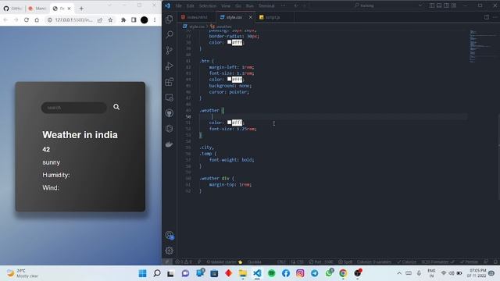Open a new Chrome tab
Image resolution: width=500 pixels, height=281 pixels.
pyautogui.click(x=81, y=9)
